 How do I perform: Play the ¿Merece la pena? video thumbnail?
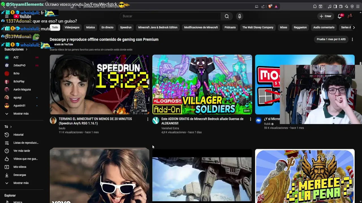coord(305,176)
